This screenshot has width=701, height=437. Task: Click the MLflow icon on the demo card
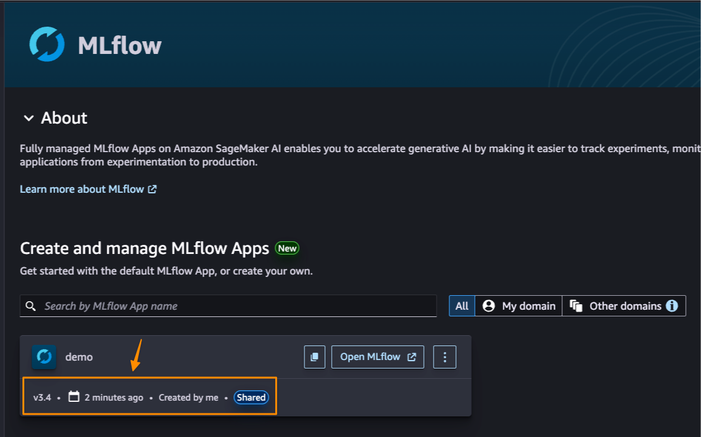tap(43, 356)
